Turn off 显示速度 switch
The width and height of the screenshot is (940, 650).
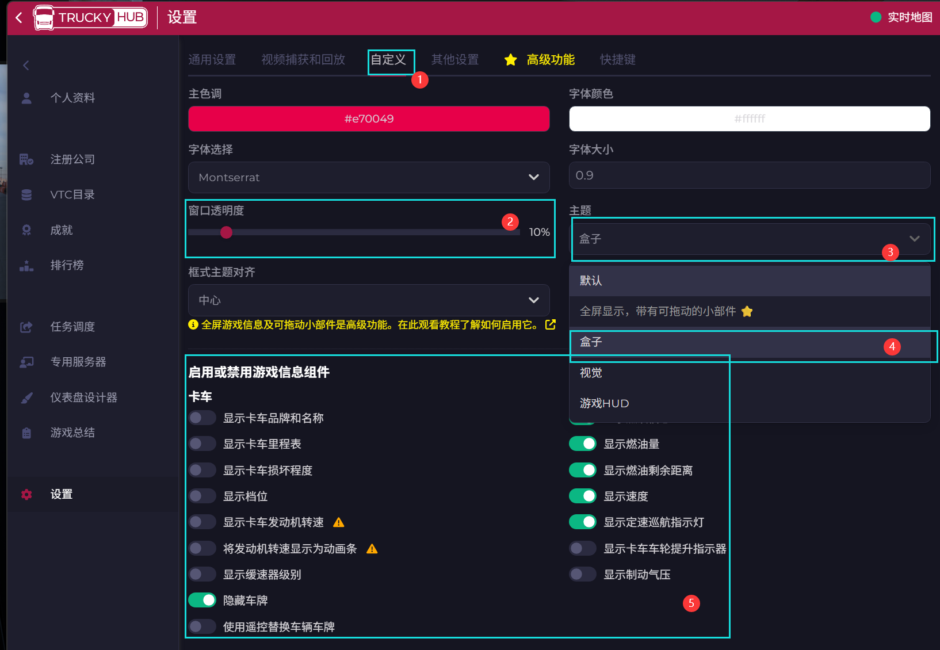pos(583,496)
